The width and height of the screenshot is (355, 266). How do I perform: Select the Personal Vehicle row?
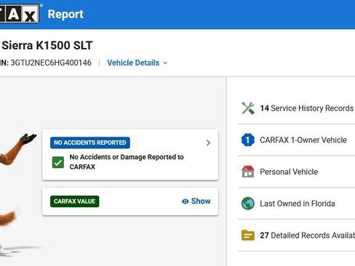click(297, 172)
